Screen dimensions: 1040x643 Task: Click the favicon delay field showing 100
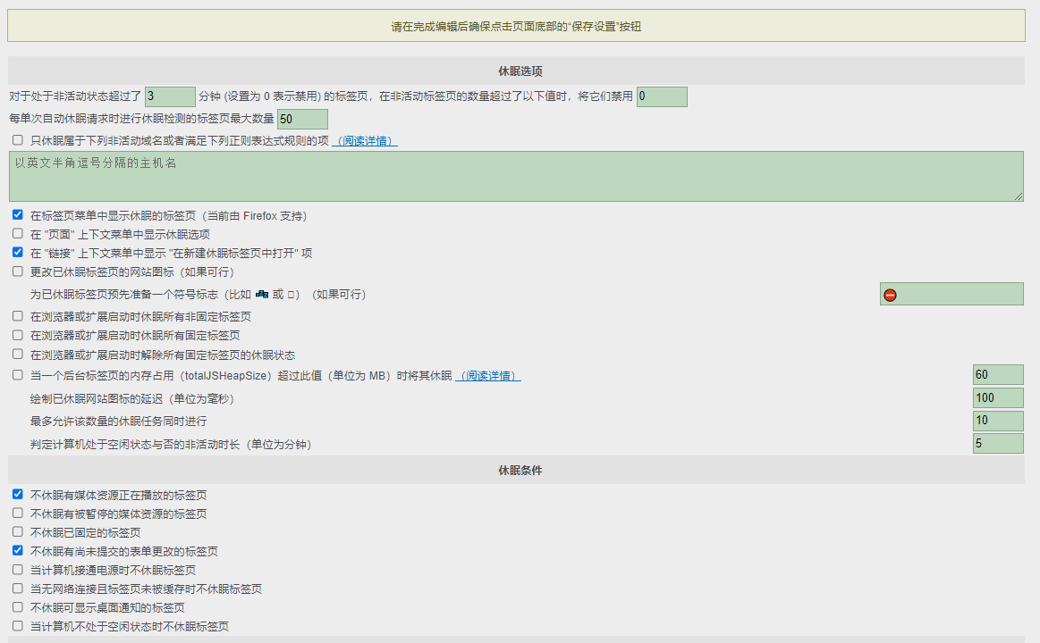998,398
